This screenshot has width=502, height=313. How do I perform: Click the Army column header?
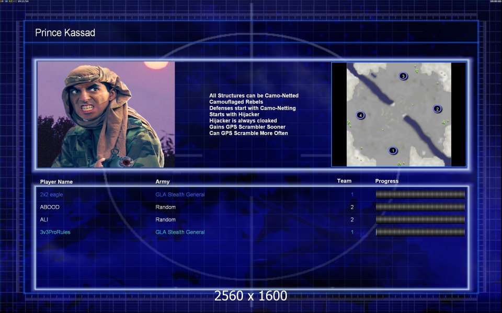tap(162, 182)
